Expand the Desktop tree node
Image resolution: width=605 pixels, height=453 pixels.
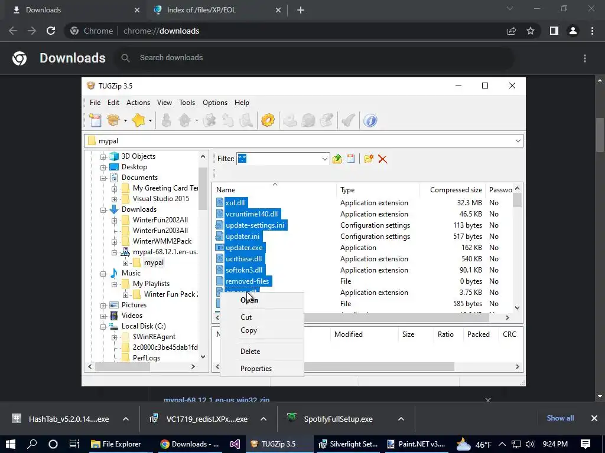pos(103,168)
